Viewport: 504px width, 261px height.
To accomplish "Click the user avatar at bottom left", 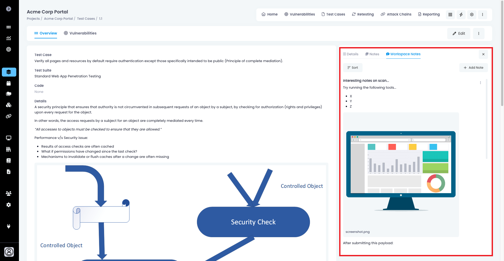I will [9, 252].
